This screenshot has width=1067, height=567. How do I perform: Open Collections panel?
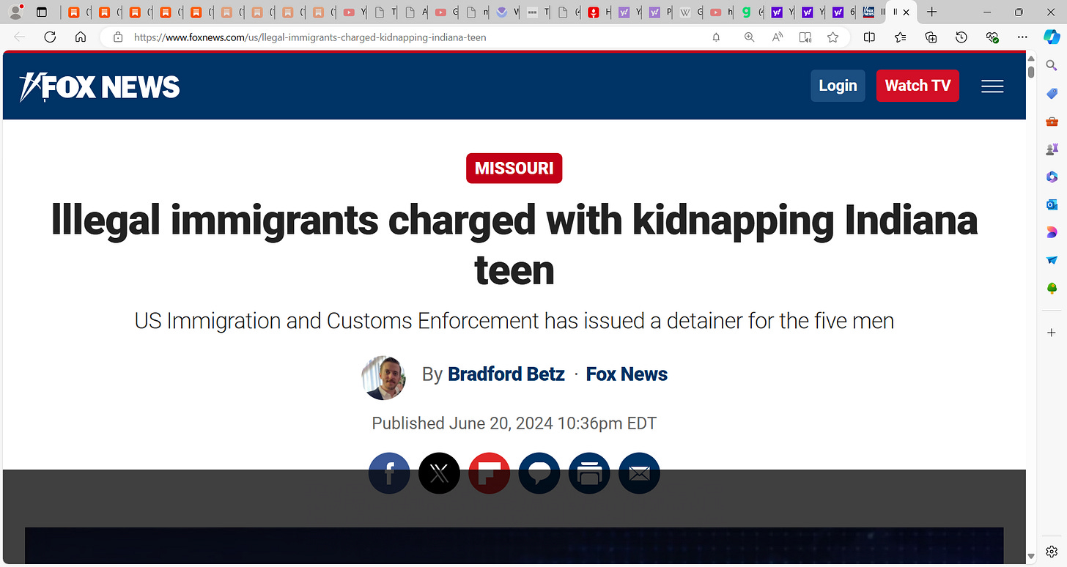(x=931, y=37)
